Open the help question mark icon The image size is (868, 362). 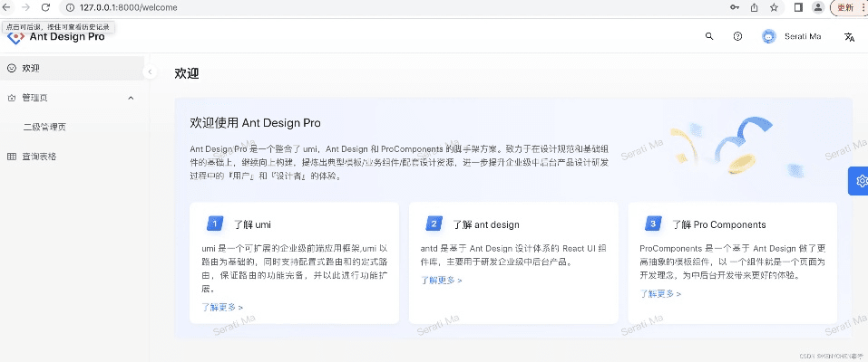coord(737,37)
